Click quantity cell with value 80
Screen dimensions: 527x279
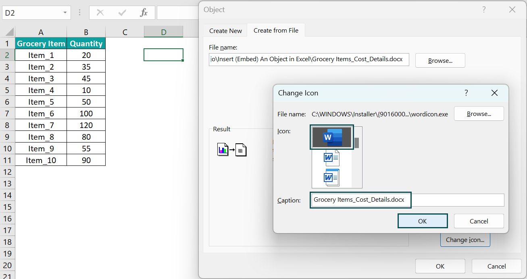(86, 137)
